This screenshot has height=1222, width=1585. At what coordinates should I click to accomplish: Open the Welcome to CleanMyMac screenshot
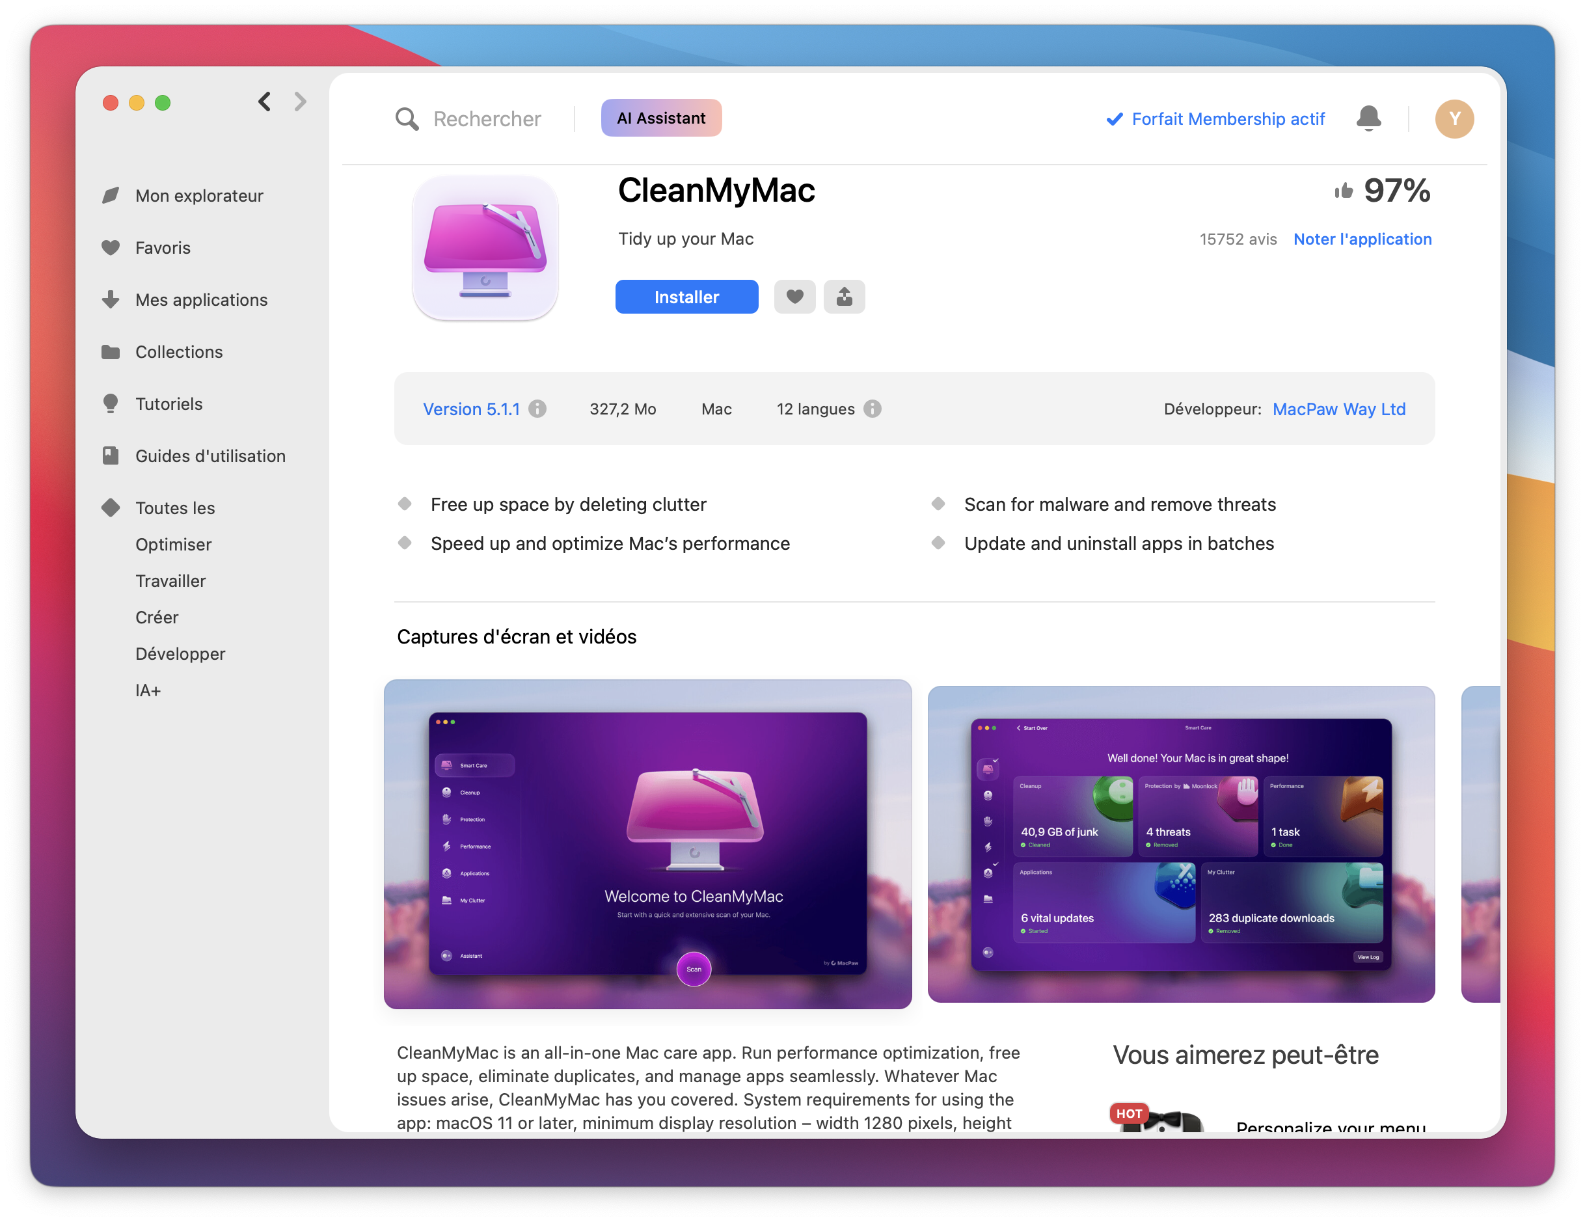647,844
